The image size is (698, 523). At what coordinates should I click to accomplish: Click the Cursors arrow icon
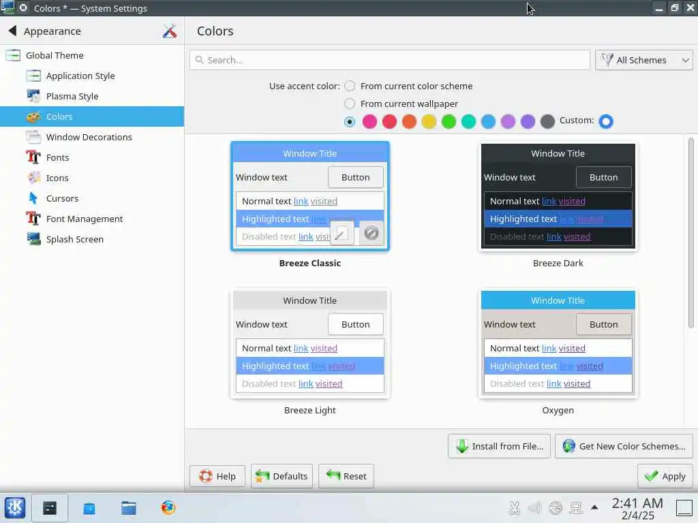[33, 198]
